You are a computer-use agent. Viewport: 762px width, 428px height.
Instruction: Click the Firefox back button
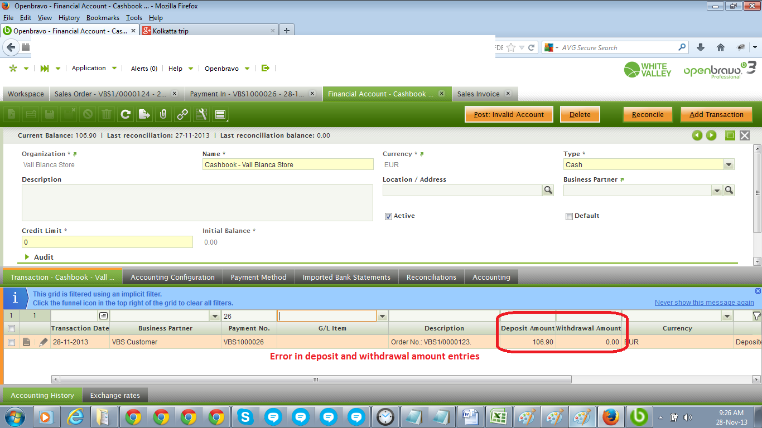[x=11, y=47]
